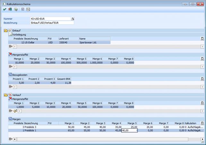Click the Margen percent section icon
The width and height of the screenshot is (206, 145).
pyautogui.click(x=10, y=119)
